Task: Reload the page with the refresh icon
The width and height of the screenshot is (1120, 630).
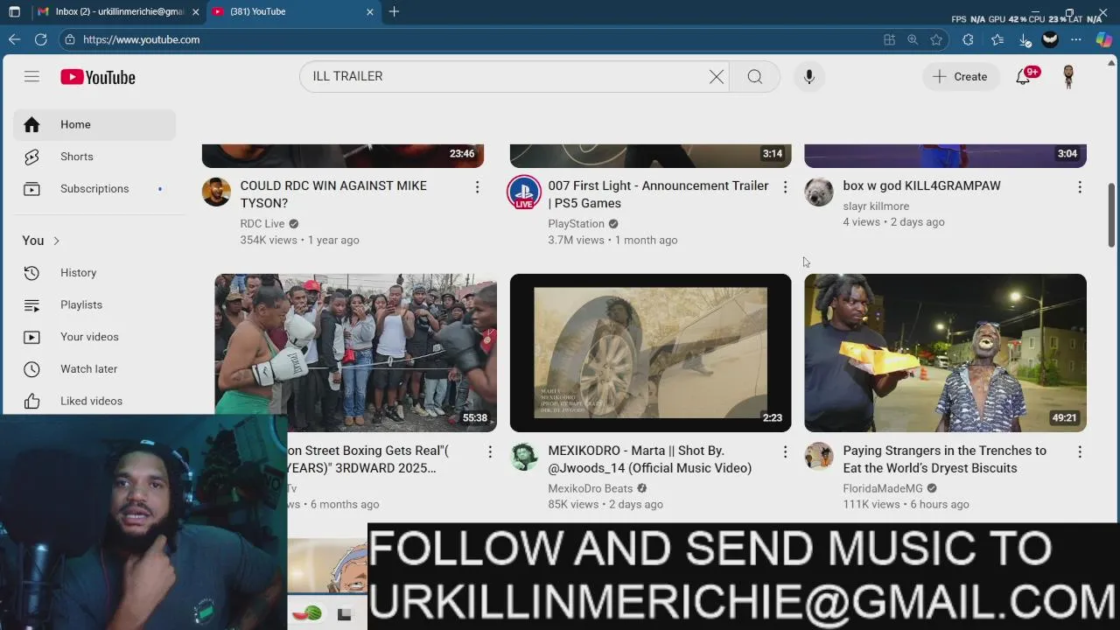Action: coord(40,39)
